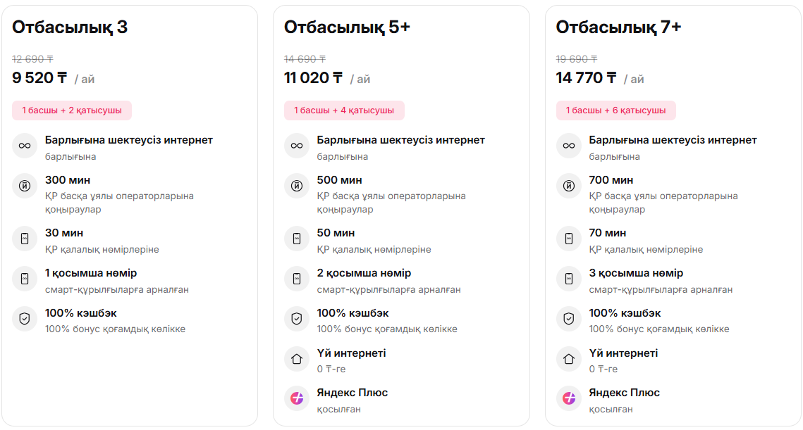Click the 70 мин phone icon
The height and width of the screenshot is (430, 803).
coord(569,239)
